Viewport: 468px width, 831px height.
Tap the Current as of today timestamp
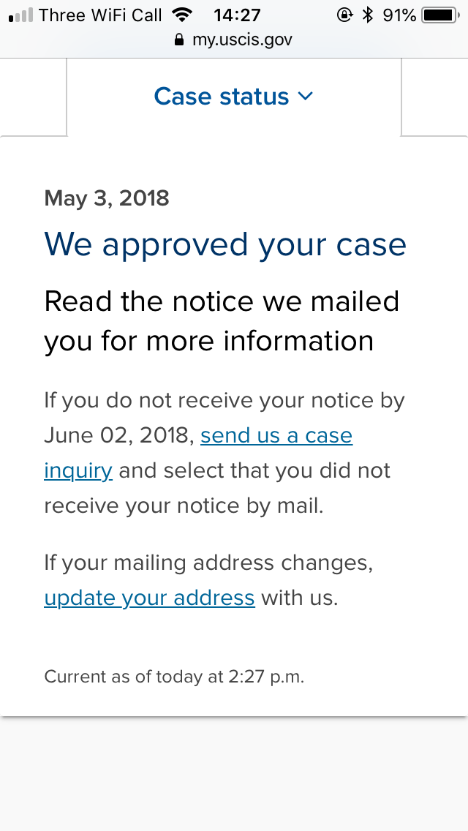click(174, 677)
